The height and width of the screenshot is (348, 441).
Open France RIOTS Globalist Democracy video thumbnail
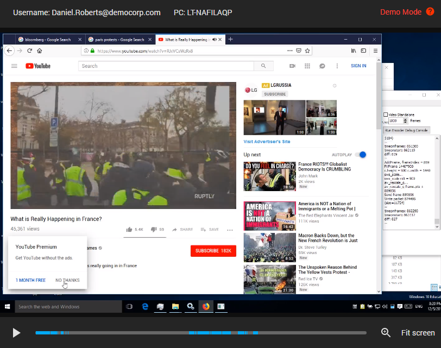(270, 176)
